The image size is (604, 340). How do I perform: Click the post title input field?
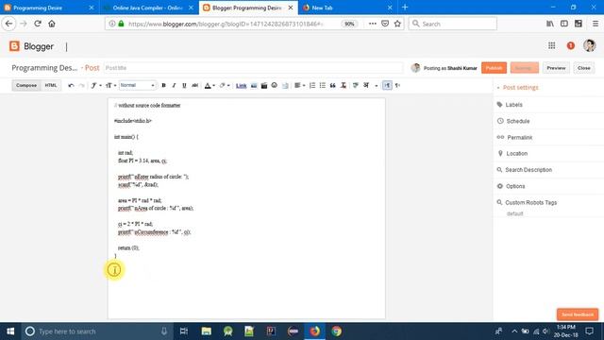(253, 68)
